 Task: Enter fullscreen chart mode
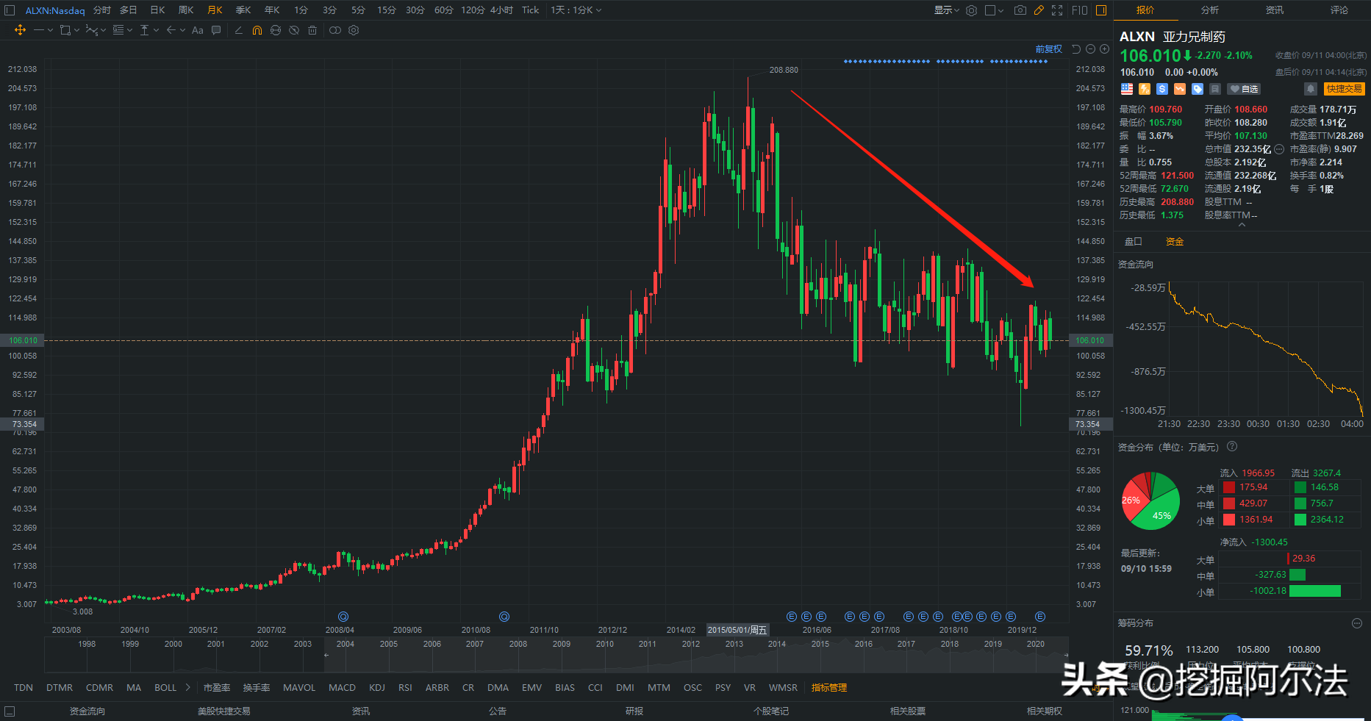pyautogui.click(x=1057, y=10)
